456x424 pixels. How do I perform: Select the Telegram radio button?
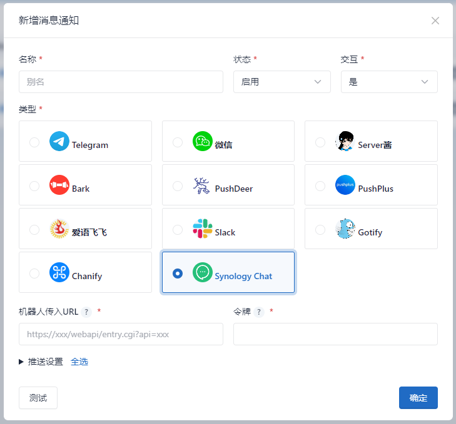[x=34, y=142]
